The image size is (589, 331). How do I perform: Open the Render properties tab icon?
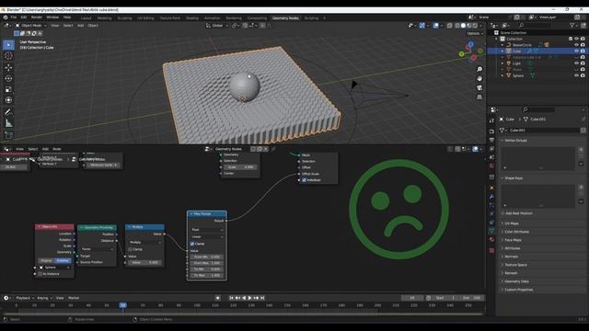click(x=491, y=131)
